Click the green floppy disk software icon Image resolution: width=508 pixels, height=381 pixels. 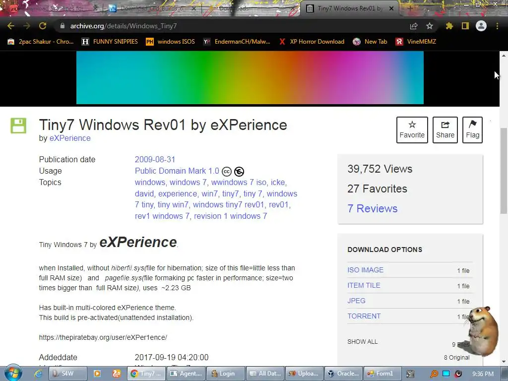pos(18,126)
